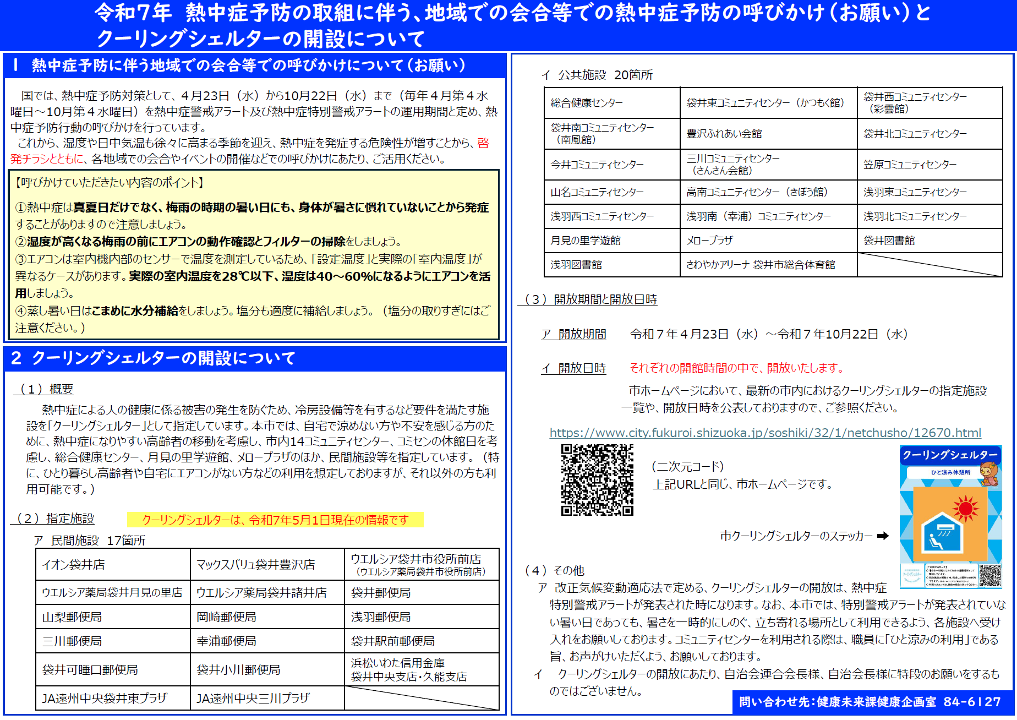Select the 浅羽西コミュニティセンター cell
Image resolution: width=1017 pixels, height=720 pixels.
click(x=612, y=216)
